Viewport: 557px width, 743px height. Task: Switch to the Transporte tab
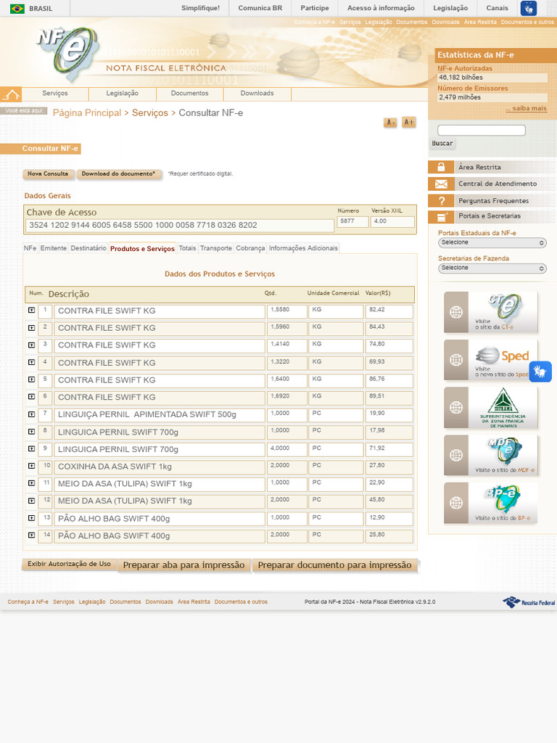pos(216,248)
